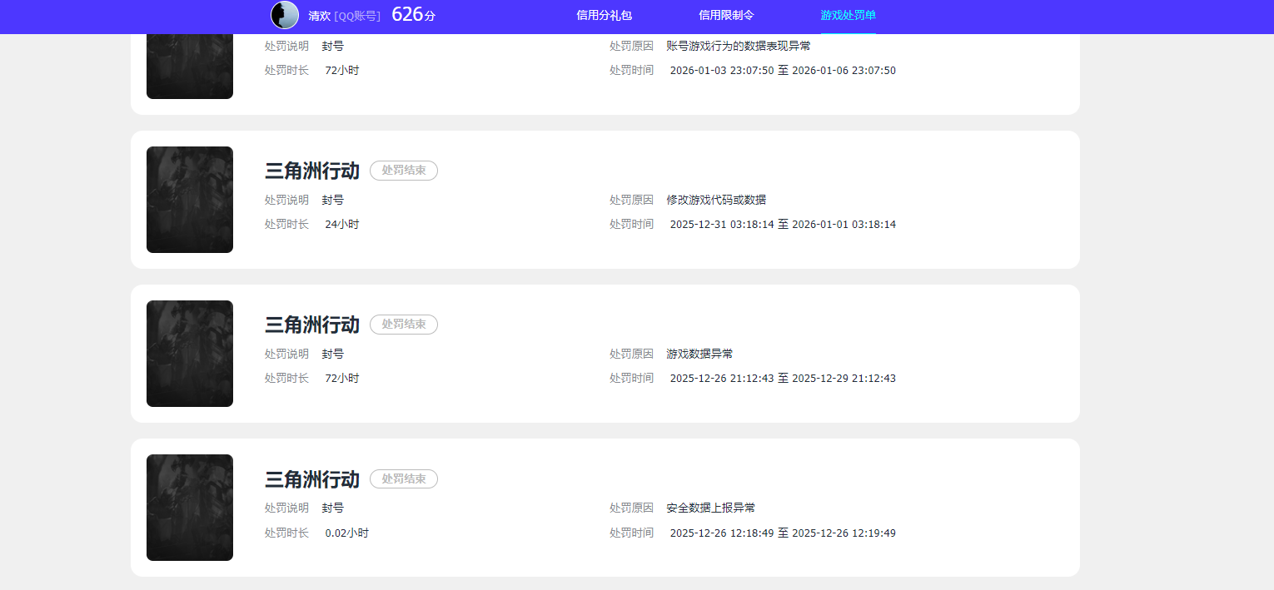Open the 信用分礼包 tab

[x=605, y=15]
